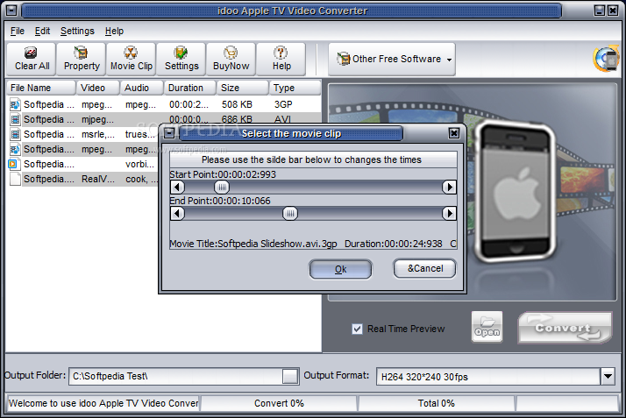Toggle the Real Time Preview checkbox
Screen dimensions: 626x418
(x=358, y=329)
